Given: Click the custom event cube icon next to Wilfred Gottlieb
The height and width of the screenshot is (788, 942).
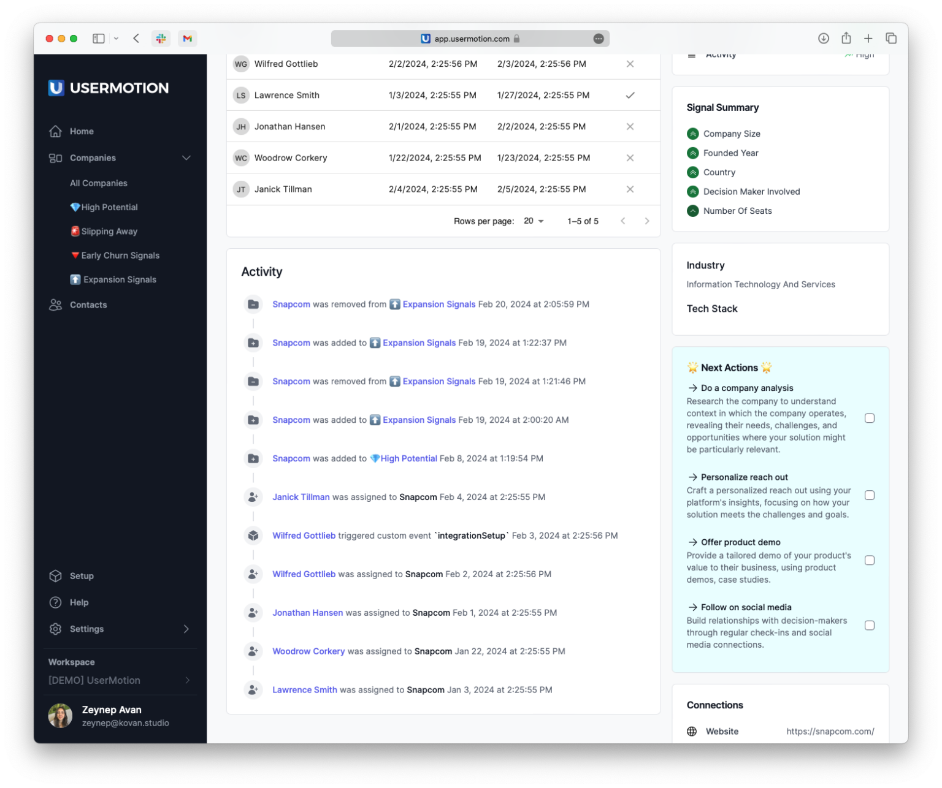Looking at the screenshot, I should (253, 535).
